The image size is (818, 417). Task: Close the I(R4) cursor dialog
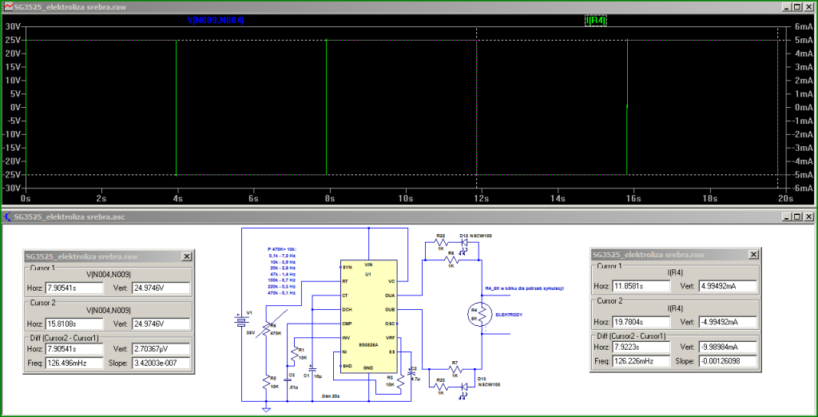click(753, 253)
